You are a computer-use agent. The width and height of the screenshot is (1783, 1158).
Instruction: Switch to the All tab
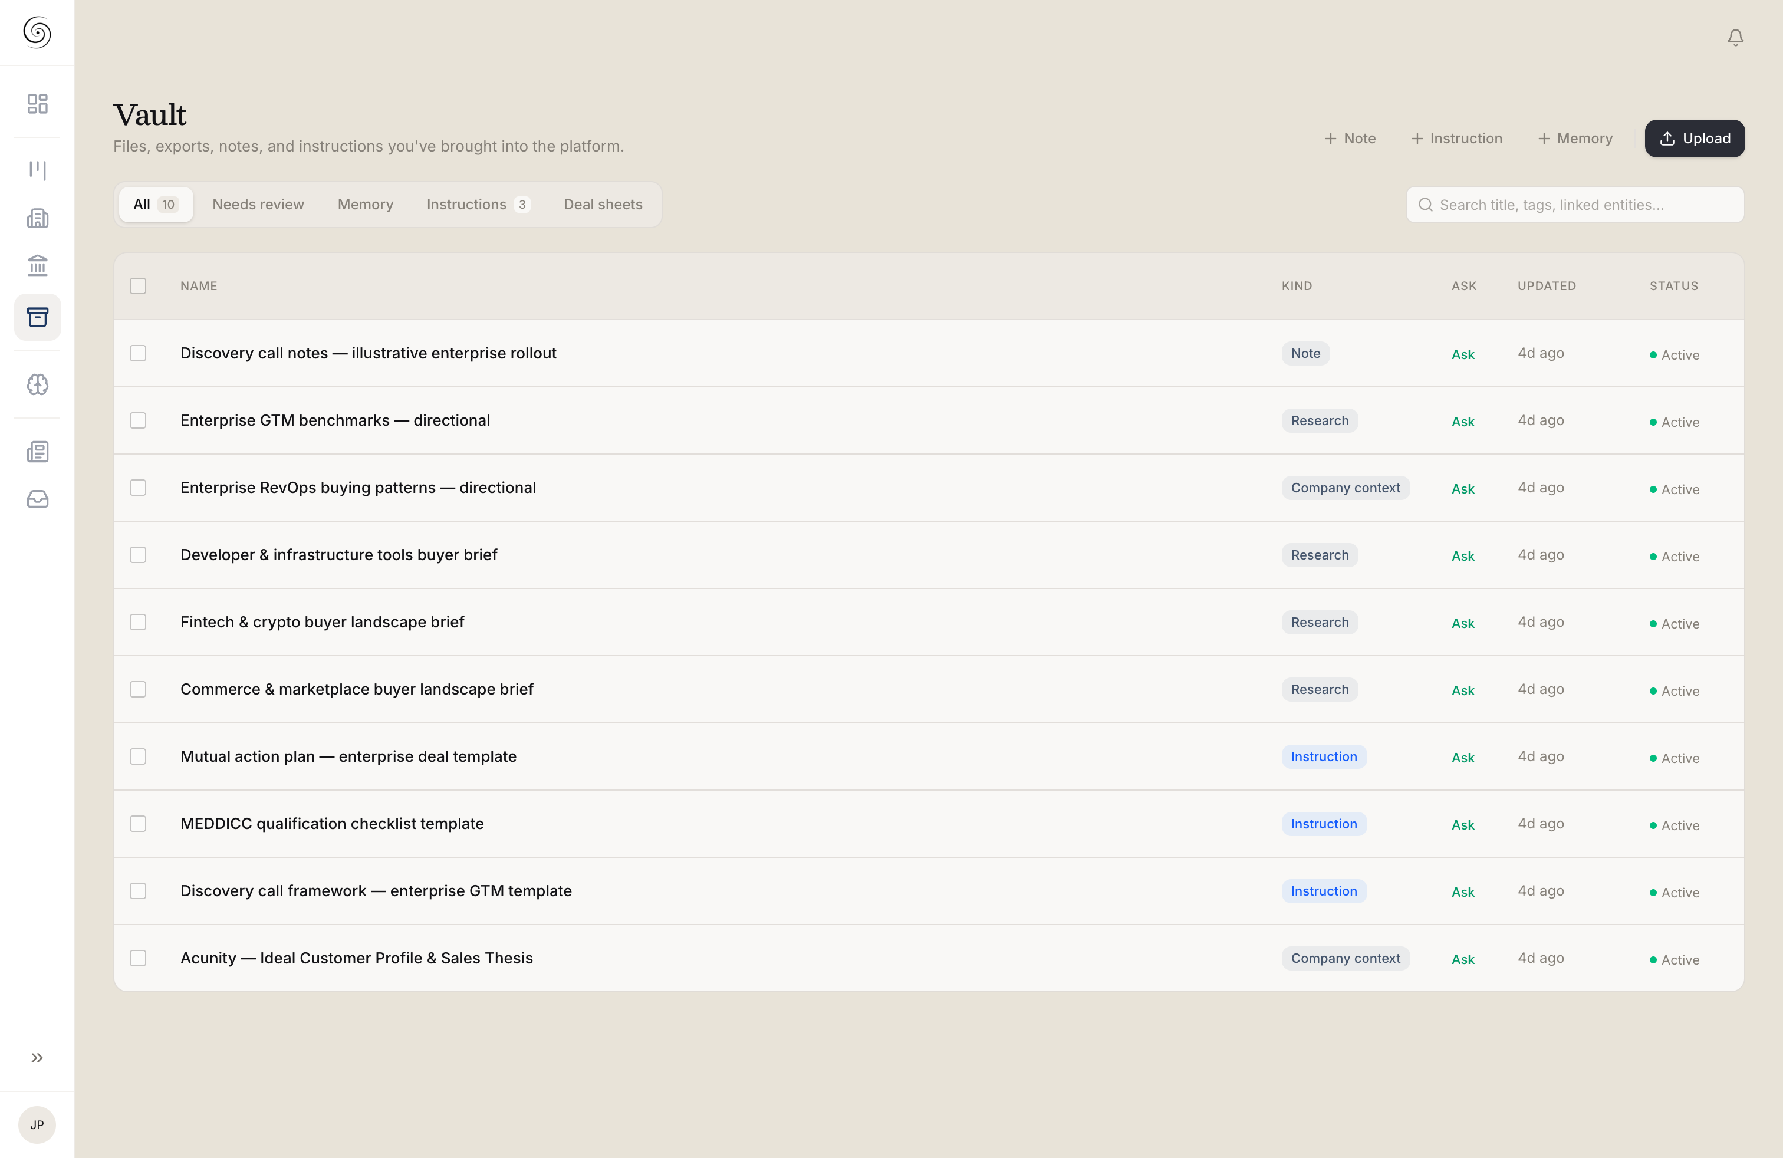[x=156, y=205]
